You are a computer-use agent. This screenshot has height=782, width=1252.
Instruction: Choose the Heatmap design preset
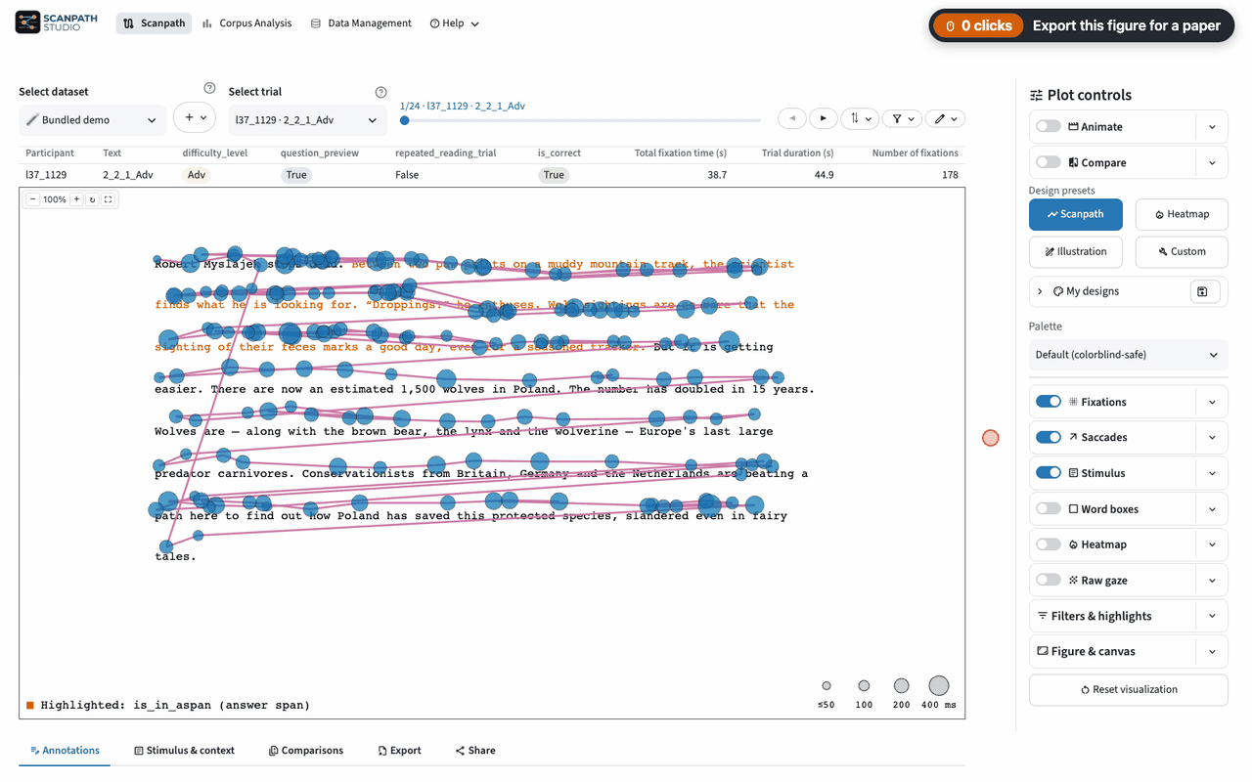1182,214
